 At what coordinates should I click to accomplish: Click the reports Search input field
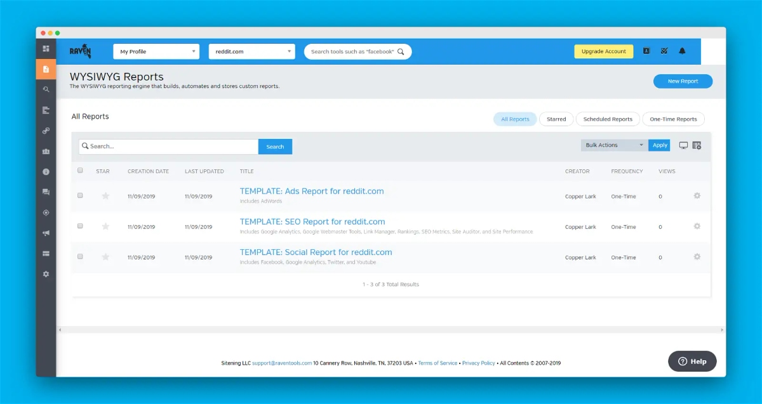169,147
